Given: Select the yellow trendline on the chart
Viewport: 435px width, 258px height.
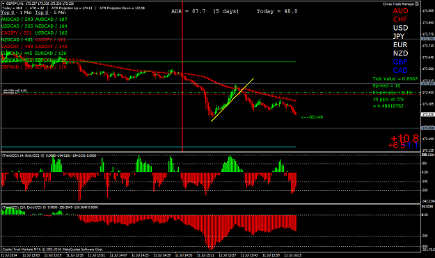Looking at the screenshot, I should [x=232, y=100].
